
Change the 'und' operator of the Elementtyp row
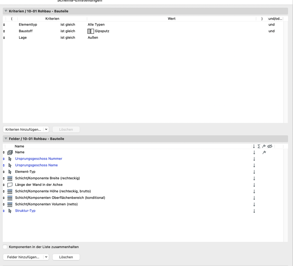(x=271, y=24)
